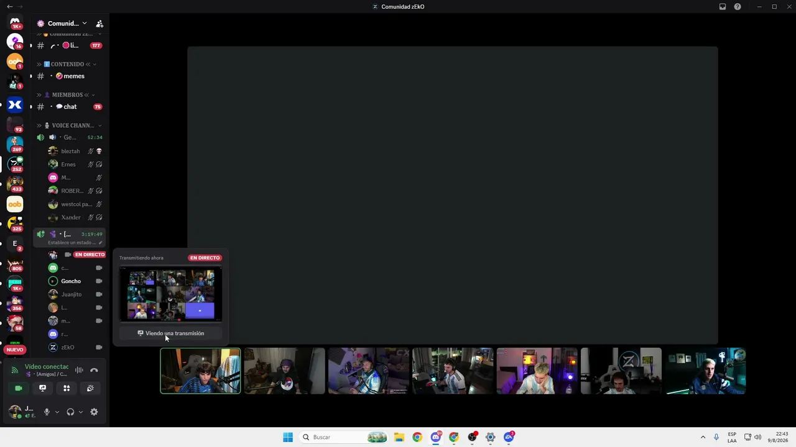Screen dimensions: 796x447
Task: Collapse the VOICE CHANNELS category
Action: click(x=69, y=125)
